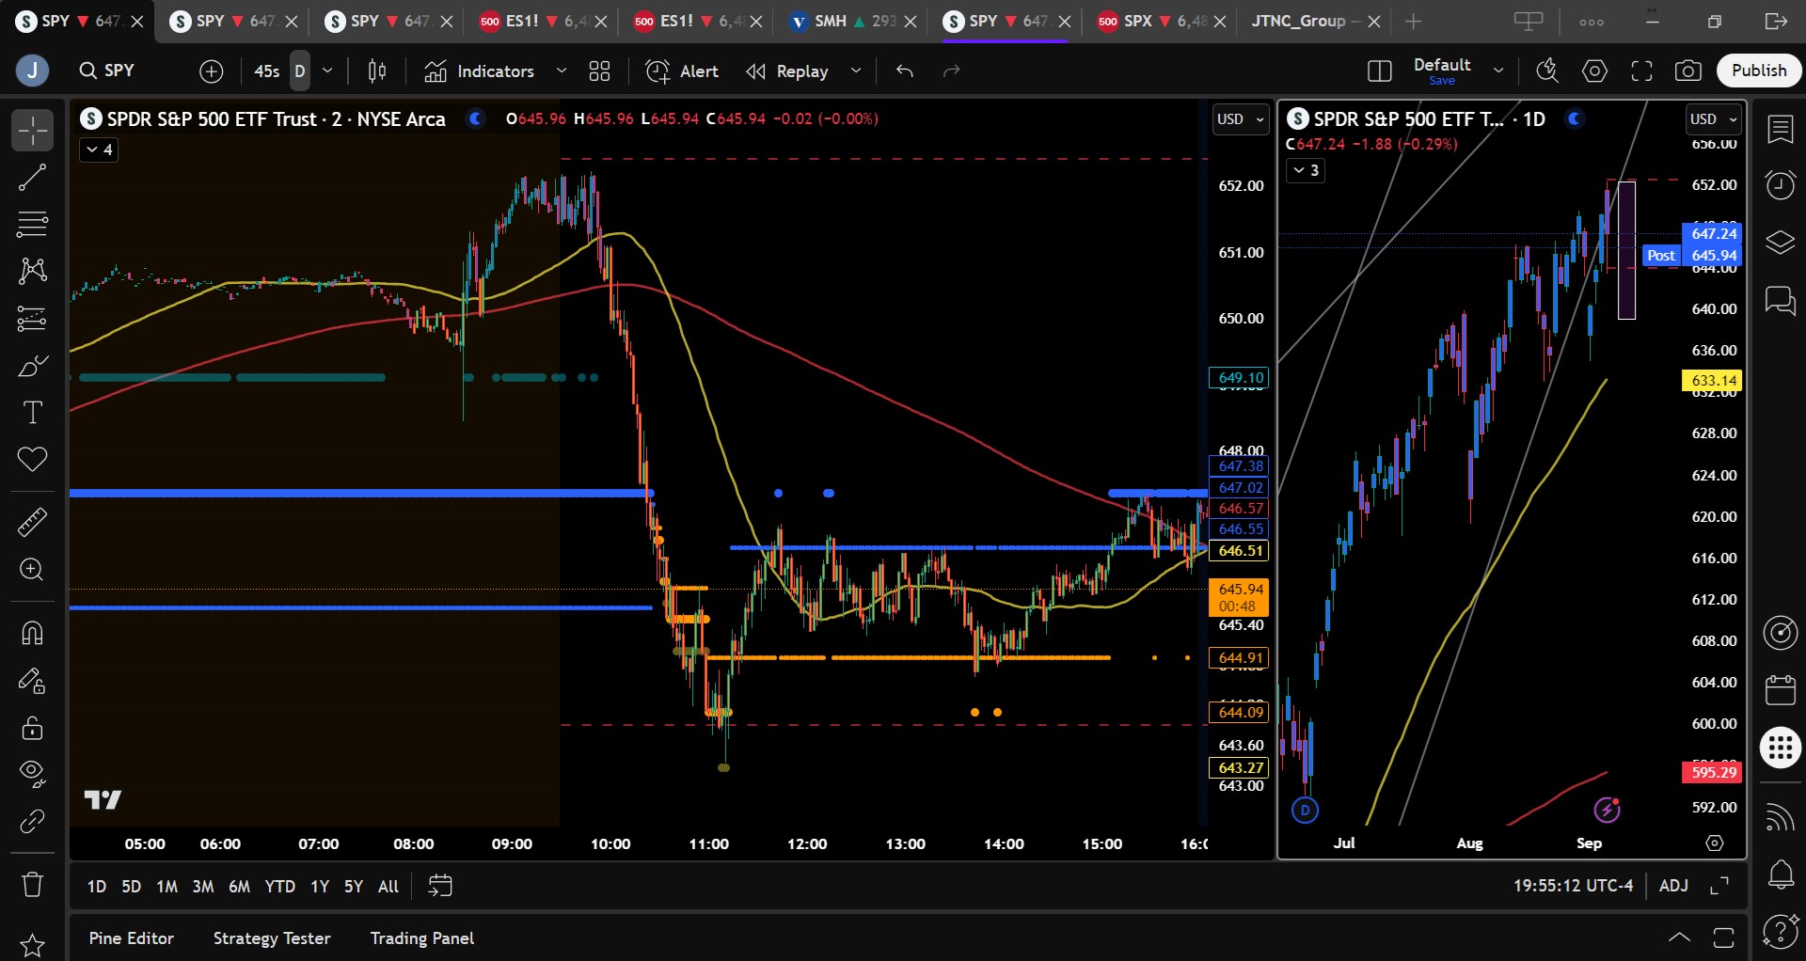Expand the time interval dropdown chevron
The height and width of the screenshot is (961, 1806).
point(327,71)
